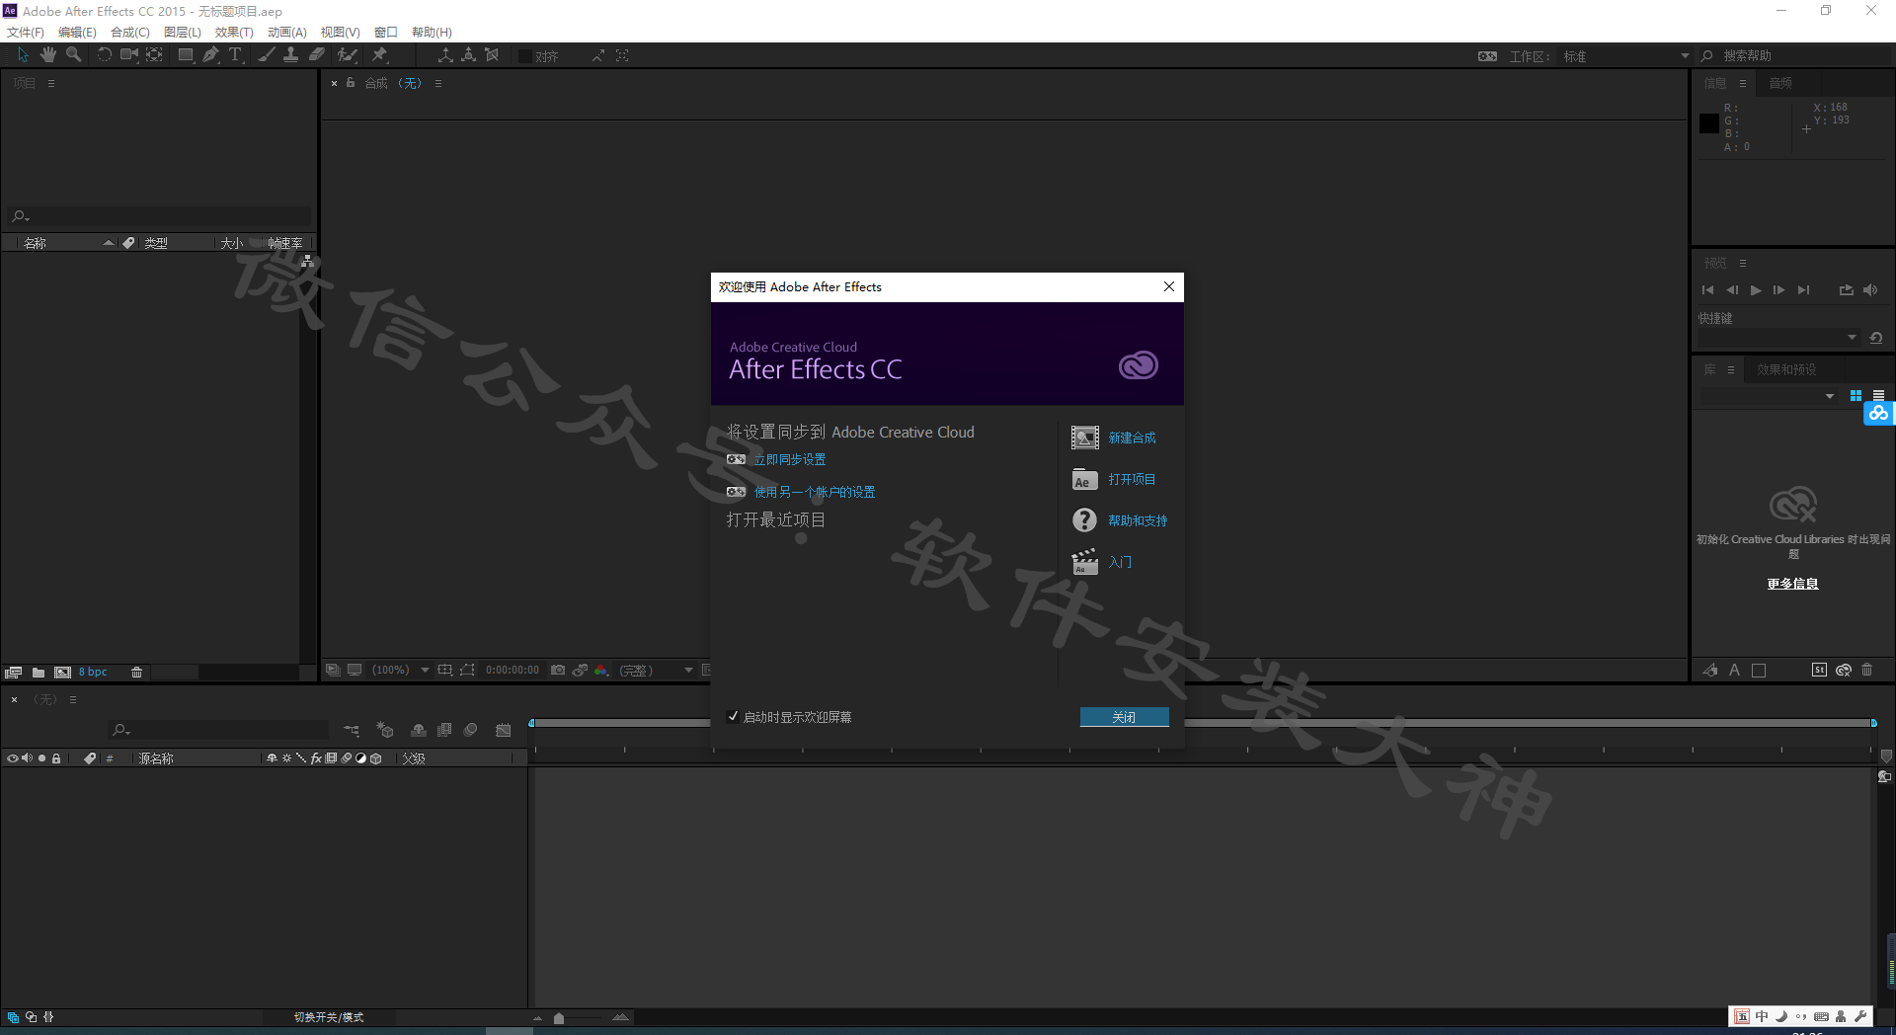Screen dimensions: 1896x1035
Task: Open the Preview panel menu
Action: 1743,263
